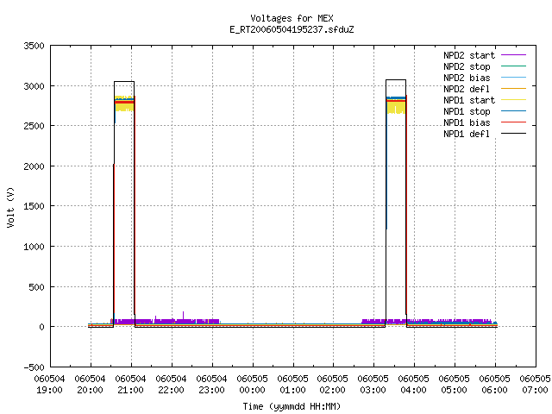
Task: Click the 060504 21:00 time tick label
Action: pyautogui.click(x=130, y=385)
